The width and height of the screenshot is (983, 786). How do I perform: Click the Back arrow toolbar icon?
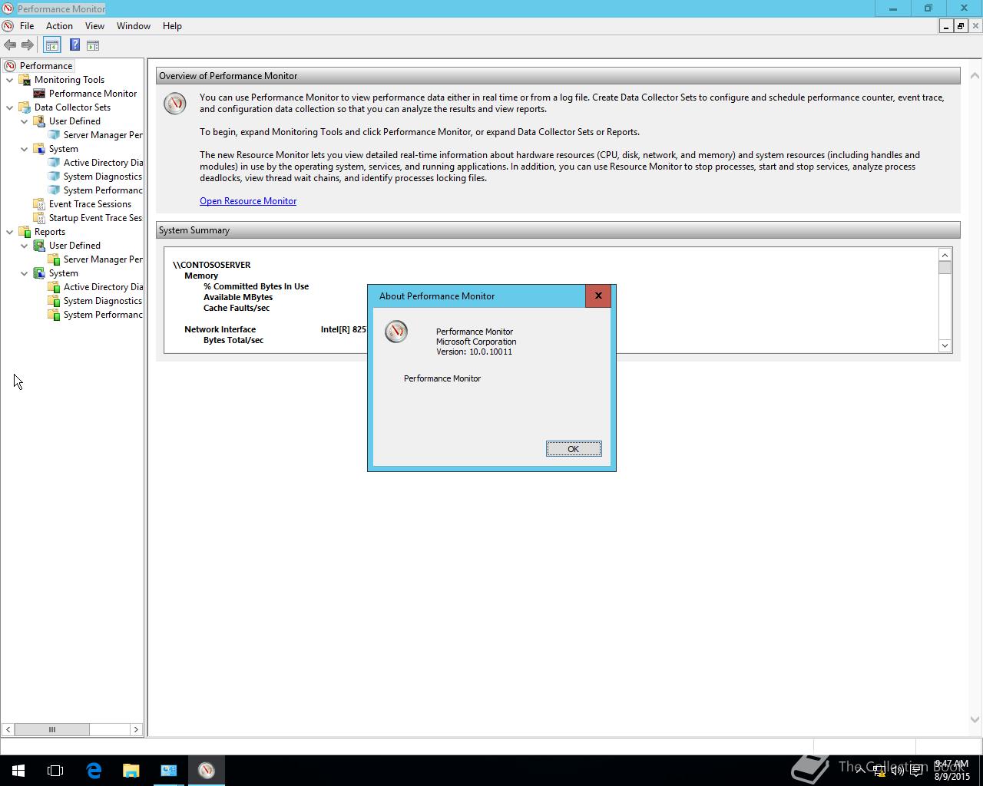(x=10, y=45)
